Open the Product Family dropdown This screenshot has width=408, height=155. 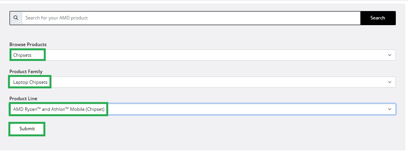pos(202,82)
